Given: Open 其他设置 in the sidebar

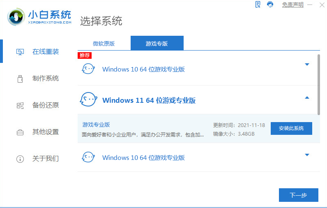Looking at the screenshot, I should click(46, 132).
